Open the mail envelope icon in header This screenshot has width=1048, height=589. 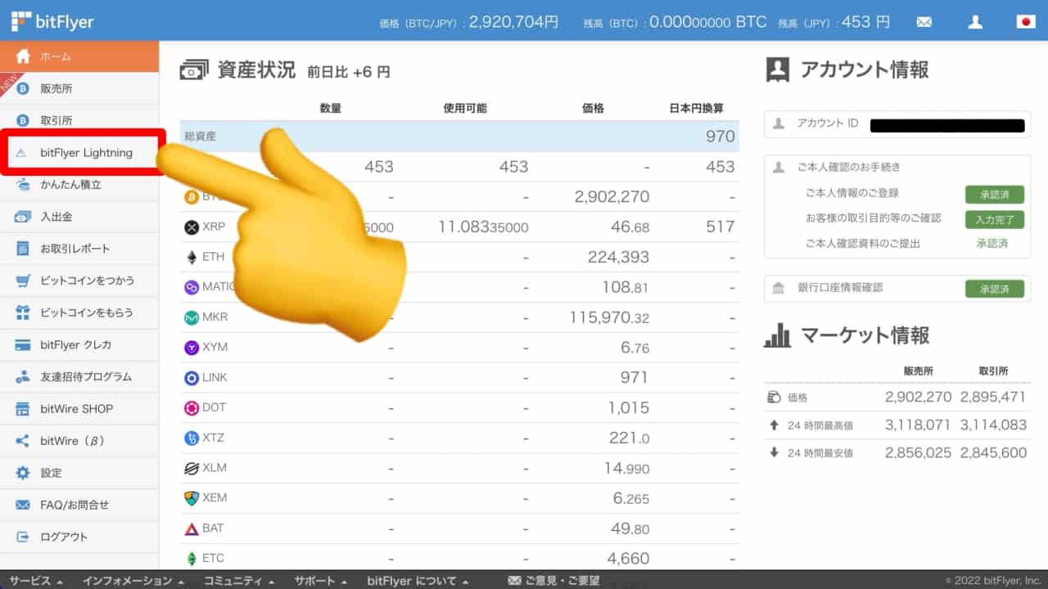924,22
